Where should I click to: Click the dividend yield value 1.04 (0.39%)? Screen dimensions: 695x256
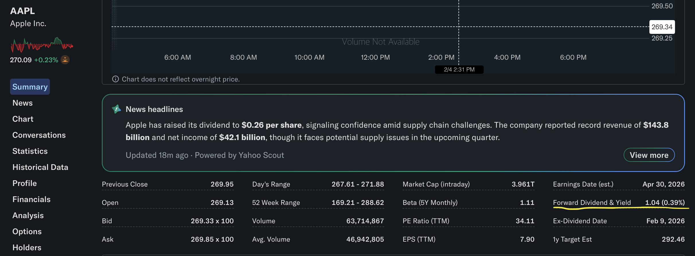tap(665, 203)
